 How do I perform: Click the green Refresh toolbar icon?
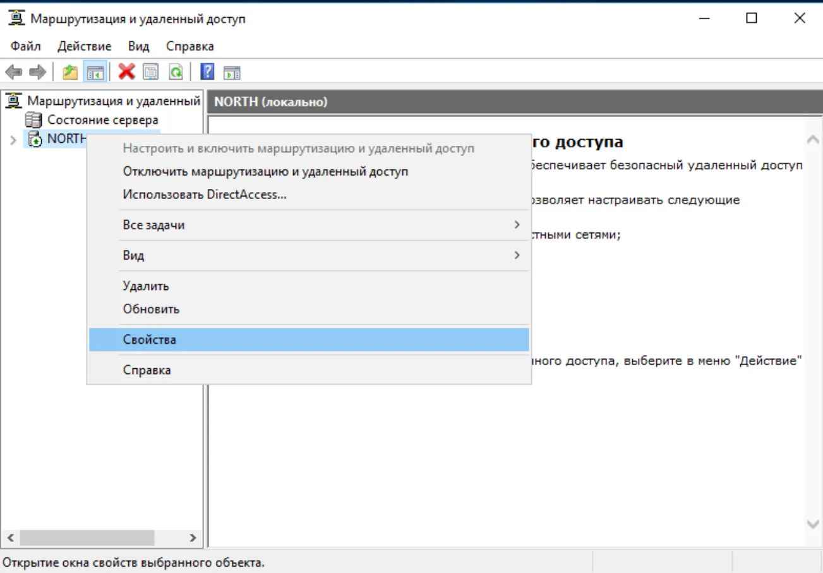[175, 72]
